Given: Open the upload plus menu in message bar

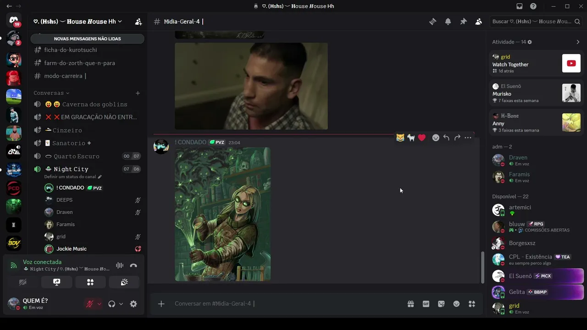Looking at the screenshot, I should tap(161, 304).
